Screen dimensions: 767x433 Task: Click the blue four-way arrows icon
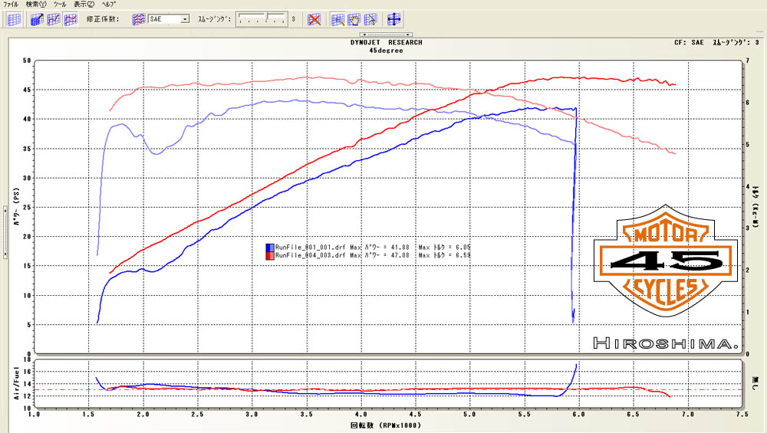(394, 19)
